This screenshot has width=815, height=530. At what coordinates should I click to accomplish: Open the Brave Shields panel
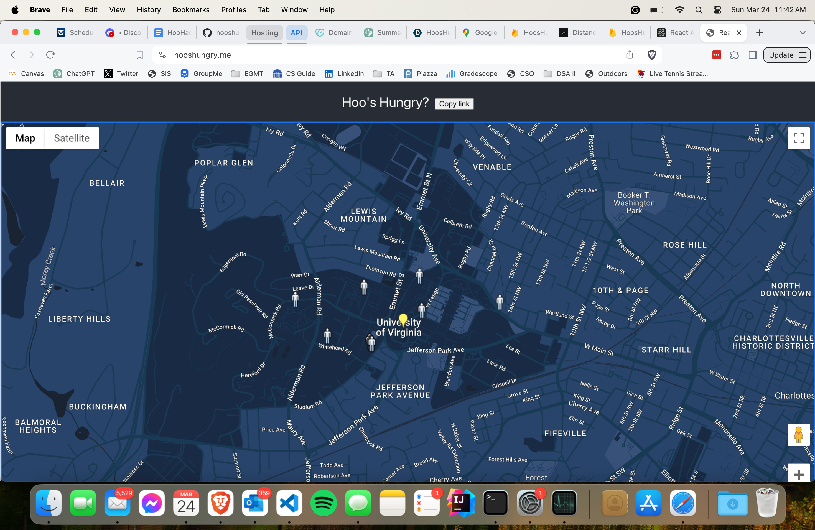[652, 55]
